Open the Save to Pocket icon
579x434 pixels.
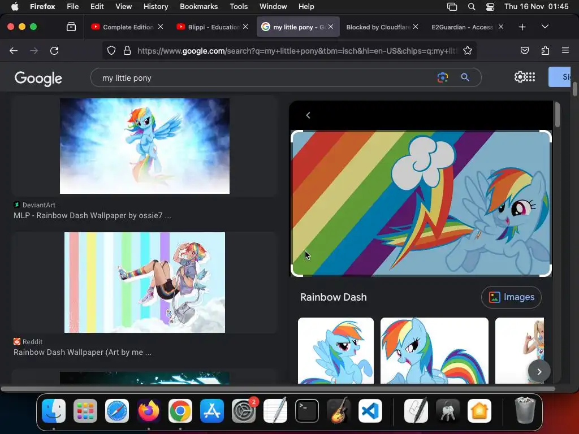tap(524, 50)
